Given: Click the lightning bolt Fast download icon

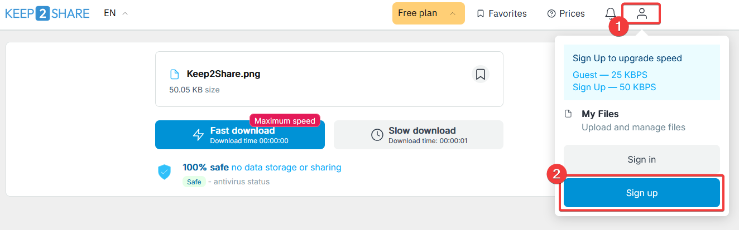Looking at the screenshot, I should [x=199, y=135].
